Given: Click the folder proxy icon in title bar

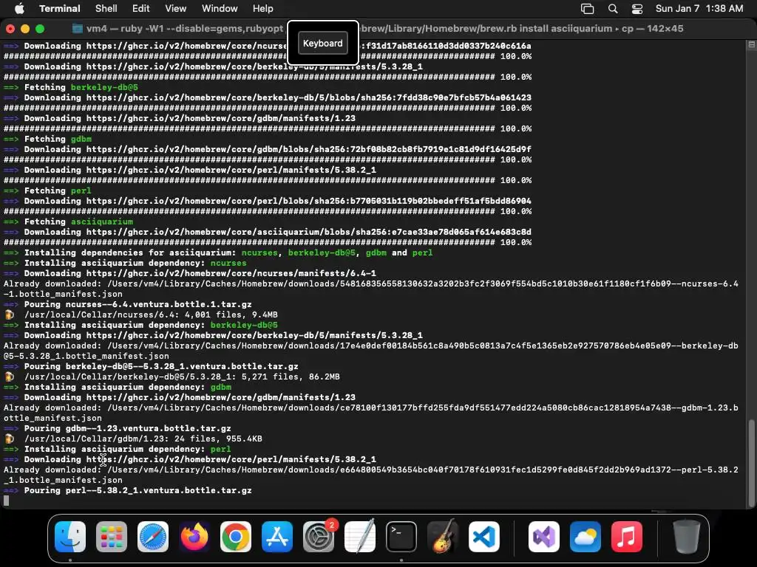Looking at the screenshot, I should tap(77, 29).
